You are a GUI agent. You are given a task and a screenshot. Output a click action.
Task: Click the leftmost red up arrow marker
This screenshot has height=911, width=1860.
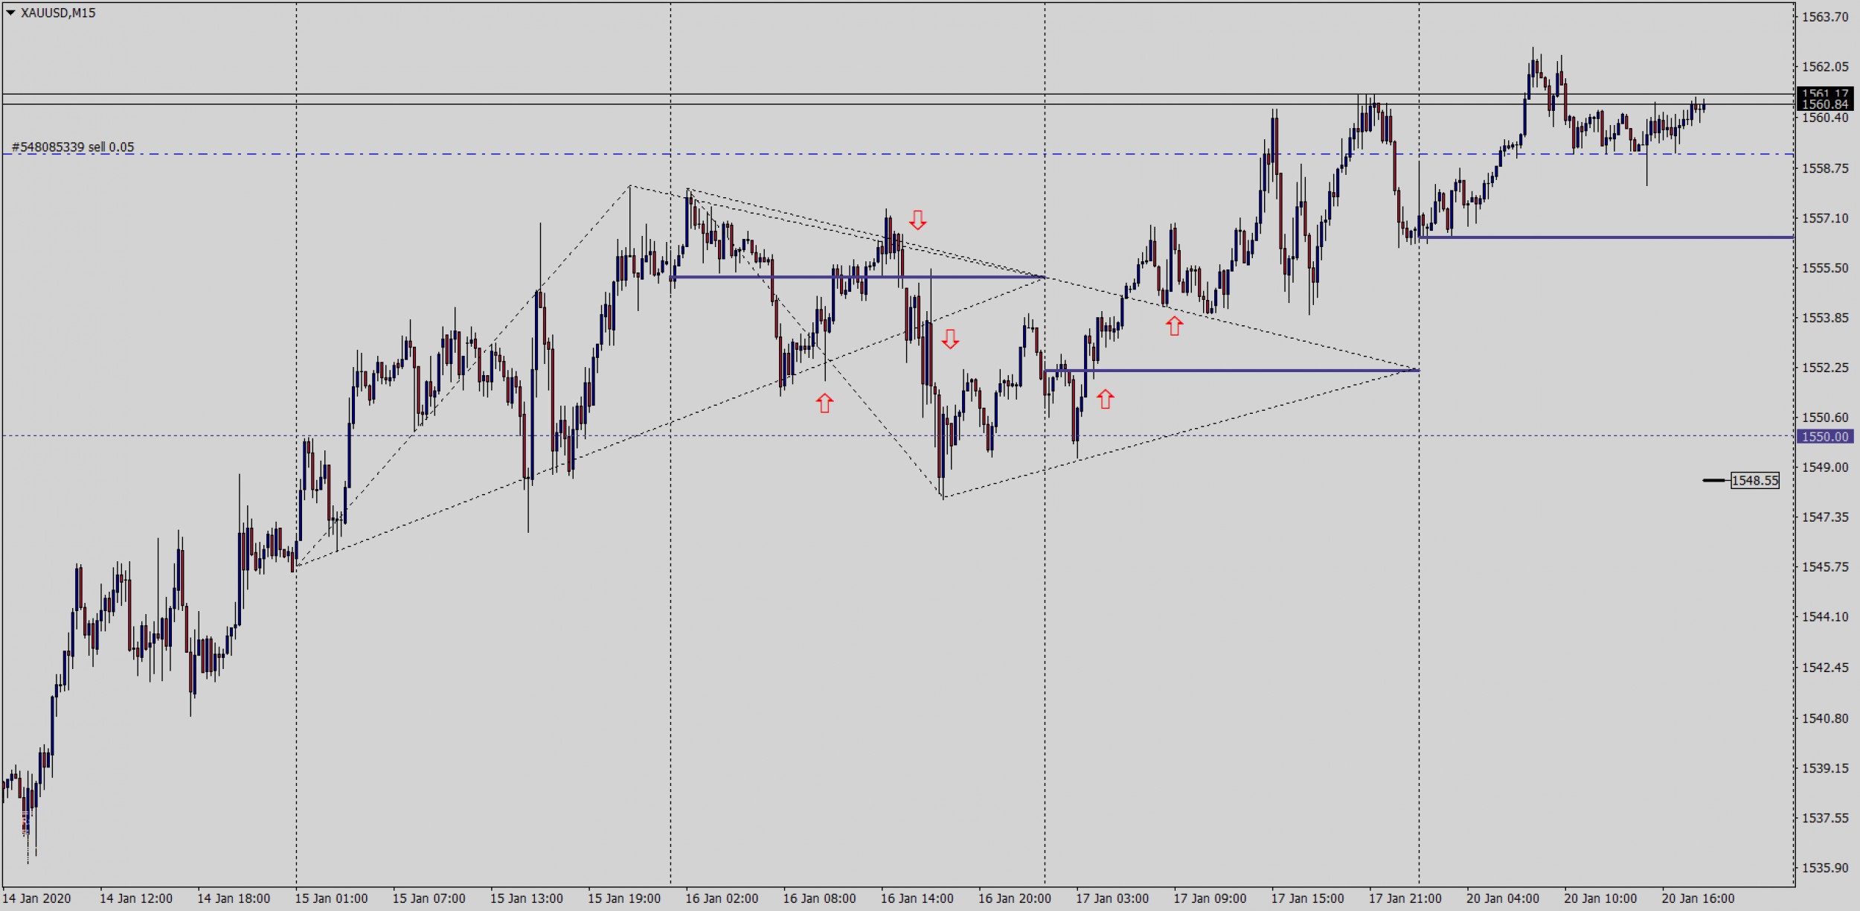(x=824, y=403)
